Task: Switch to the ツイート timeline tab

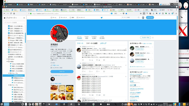Action: [80, 43]
